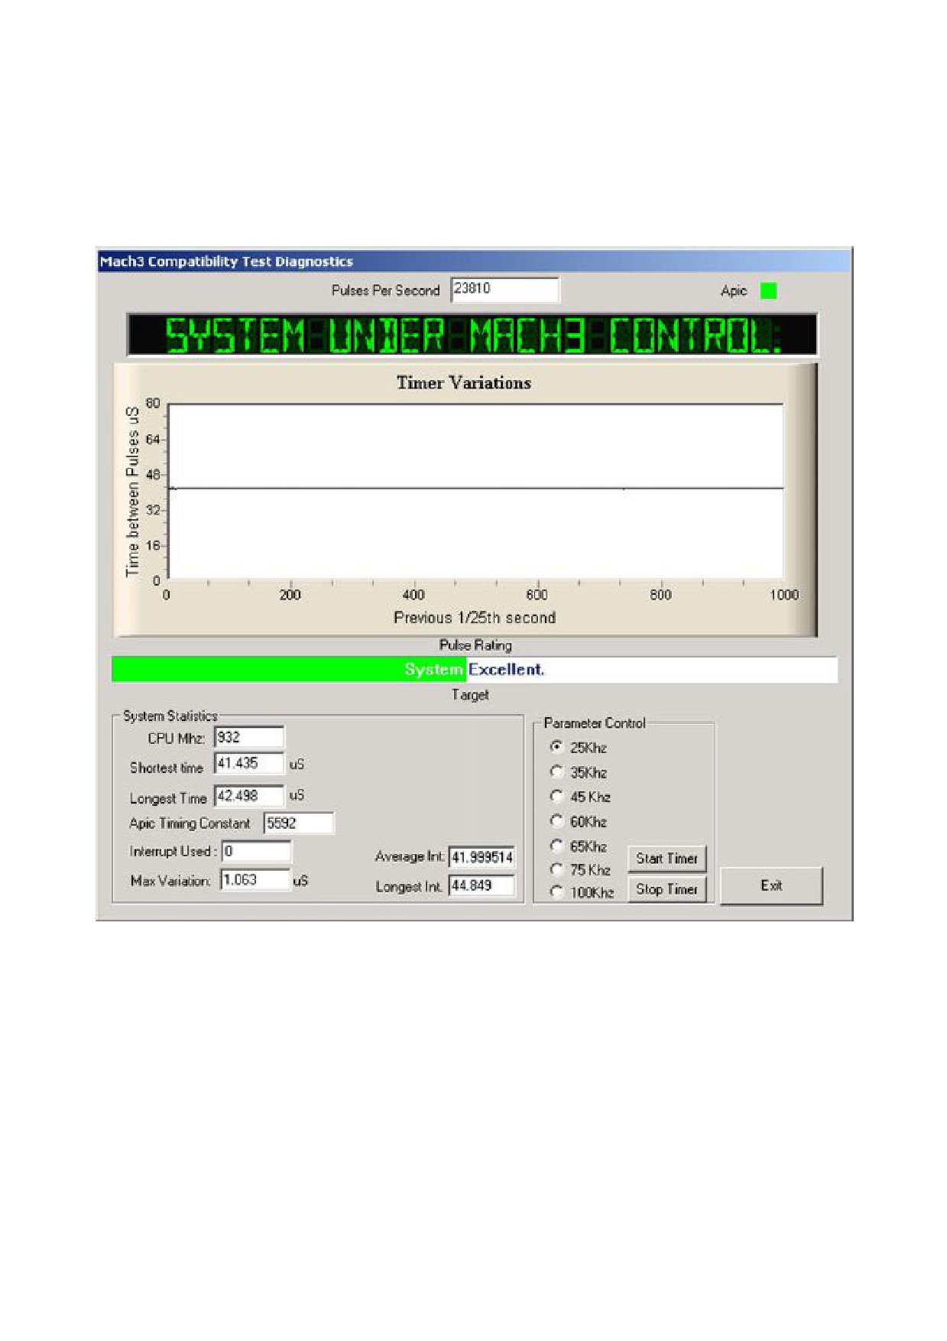Click the Mach3 Compatibility Test Diagnostics title bar
The width and height of the screenshot is (947, 1341).
tap(474, 261)
